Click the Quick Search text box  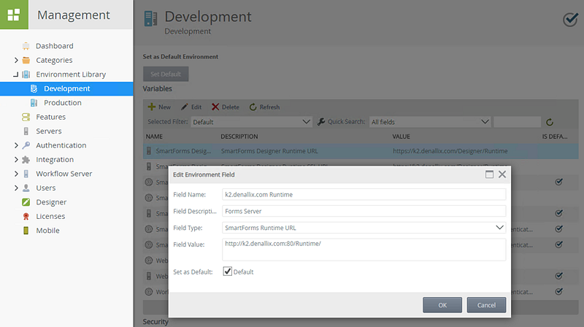coord(517,122)
